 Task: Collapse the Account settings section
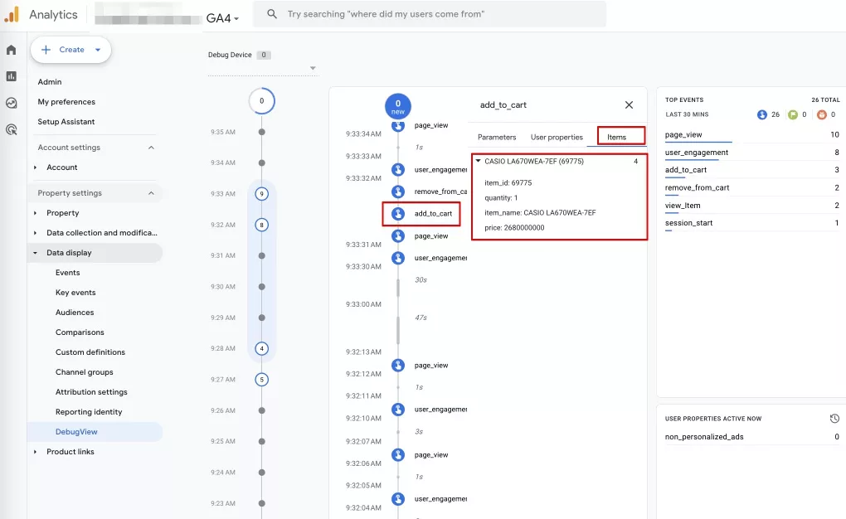151,148
